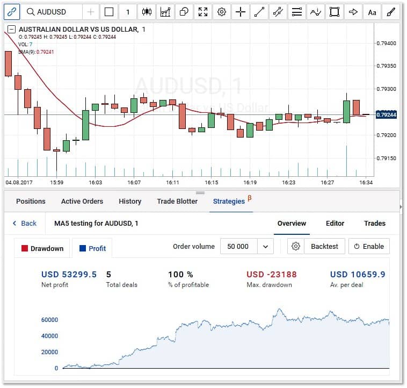
Task: Run the Backtest button
Action: (324, 246)
